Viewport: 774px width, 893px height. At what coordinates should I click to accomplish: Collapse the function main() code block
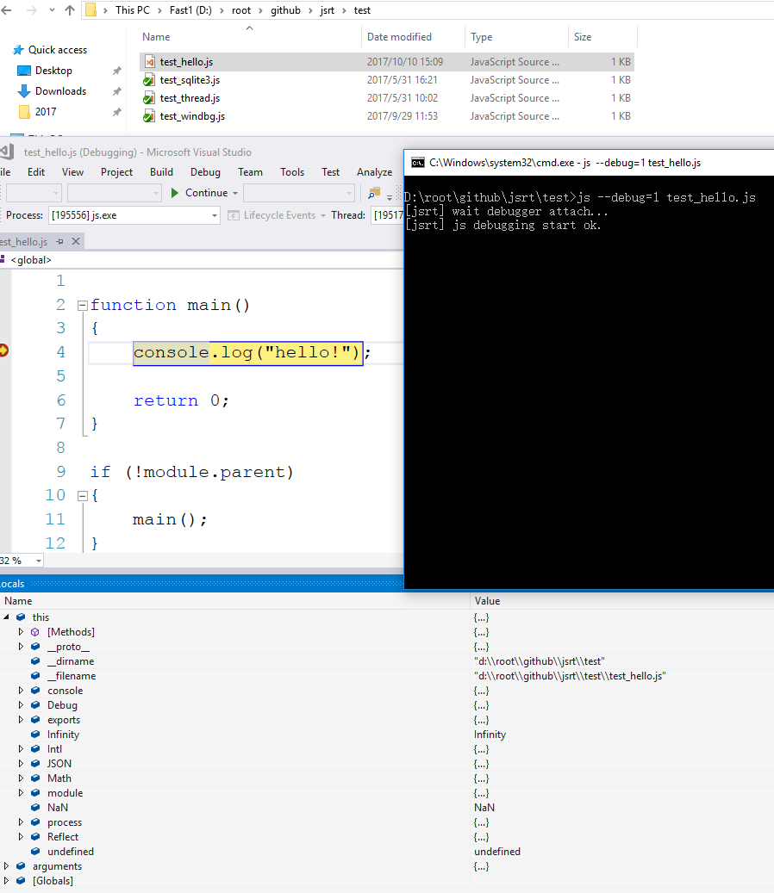pos(82,305)
